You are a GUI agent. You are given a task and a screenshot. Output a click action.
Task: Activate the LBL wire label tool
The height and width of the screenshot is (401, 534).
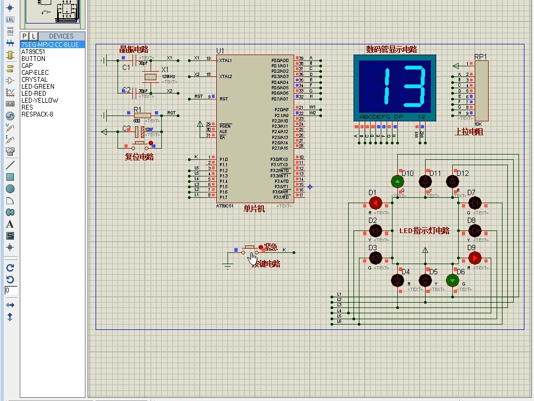point(10,19)
